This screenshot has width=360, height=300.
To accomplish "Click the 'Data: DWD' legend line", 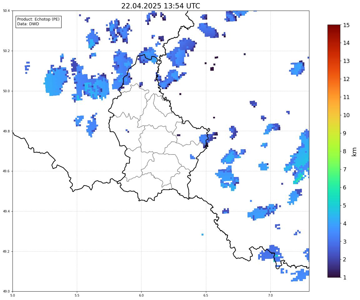I will [x=28, y=24].
